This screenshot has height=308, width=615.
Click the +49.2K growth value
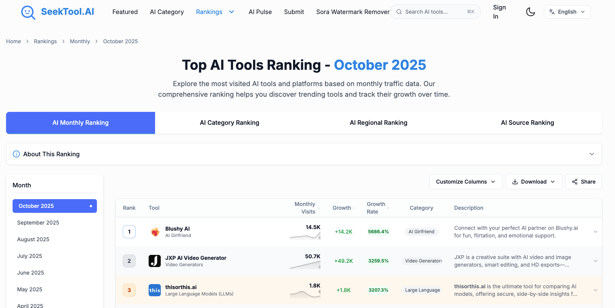coord(344,261)
